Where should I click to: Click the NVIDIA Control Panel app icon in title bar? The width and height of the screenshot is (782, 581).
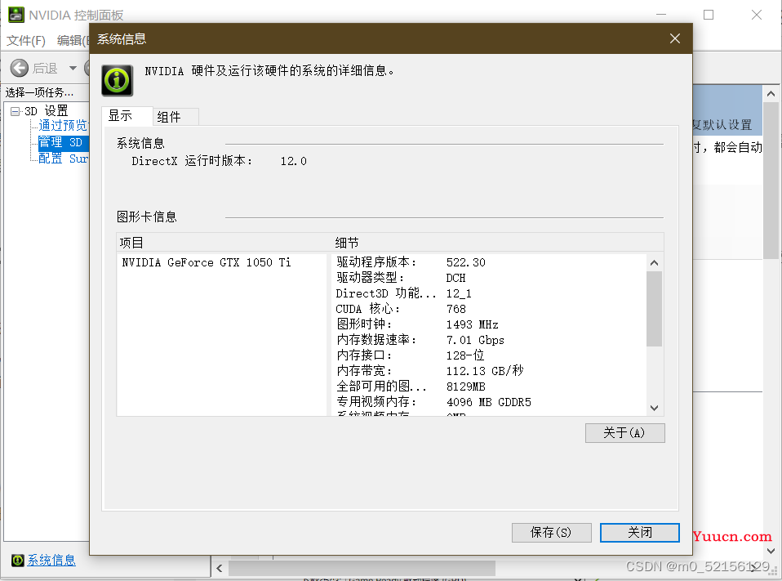[16, 15]
